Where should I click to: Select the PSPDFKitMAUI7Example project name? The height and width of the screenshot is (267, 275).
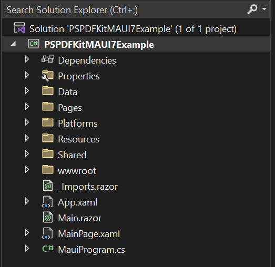click(x=99, y=45)
